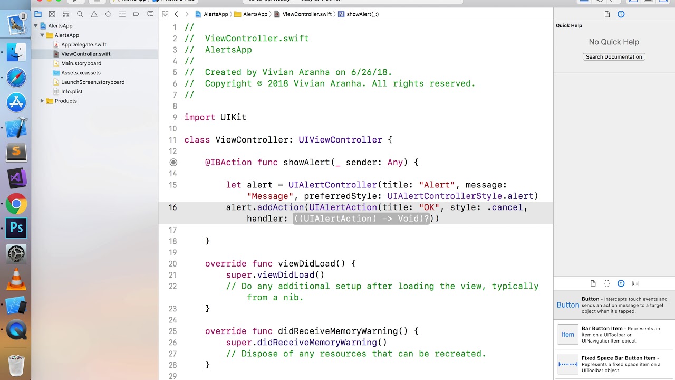Show the File inspector
Image resolution: width=675 pixels, height=380 pixels.
[x=607, y=14]
